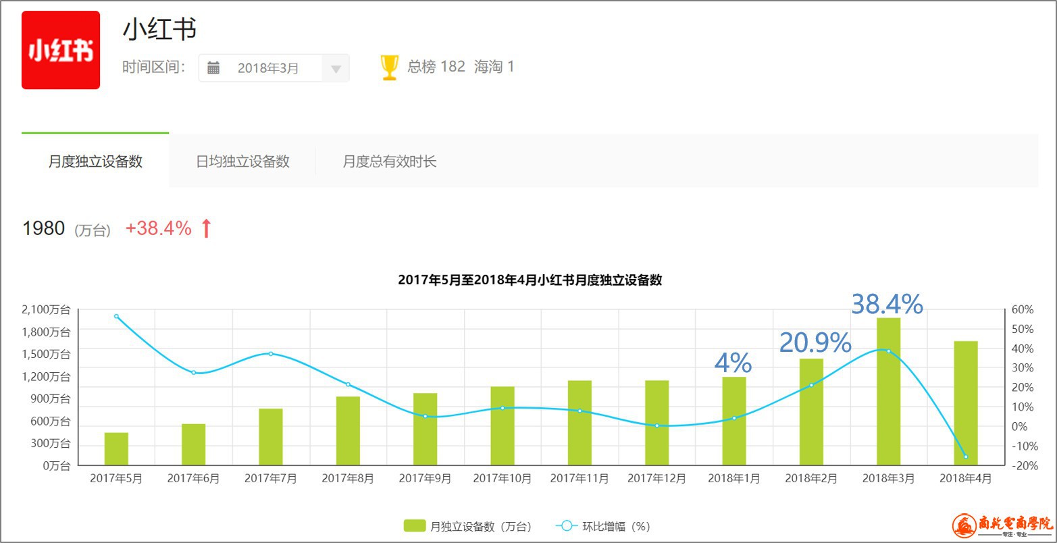Click the 海淘 1 category ranking
Viewport: 1057px width, 543px height.
pyautogui.click(x=494, y=66)
